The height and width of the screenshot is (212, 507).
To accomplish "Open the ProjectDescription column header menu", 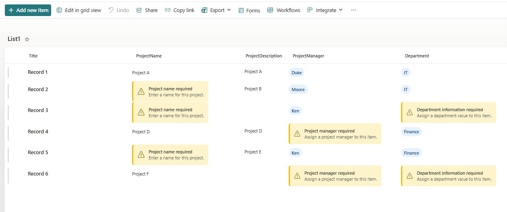I will 264,56.
